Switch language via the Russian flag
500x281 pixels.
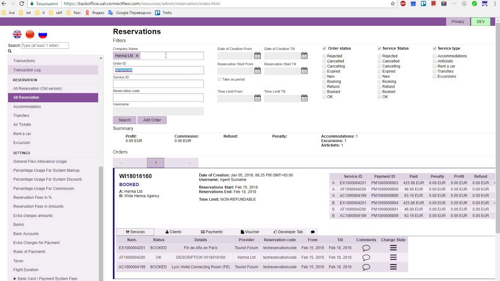(x=43, y=34)
